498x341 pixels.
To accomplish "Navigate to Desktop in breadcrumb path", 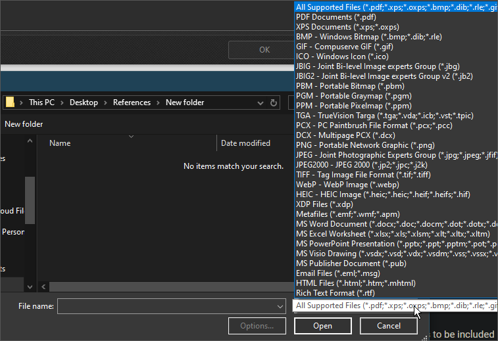I will pyautogui.click(x=84, y=102).
